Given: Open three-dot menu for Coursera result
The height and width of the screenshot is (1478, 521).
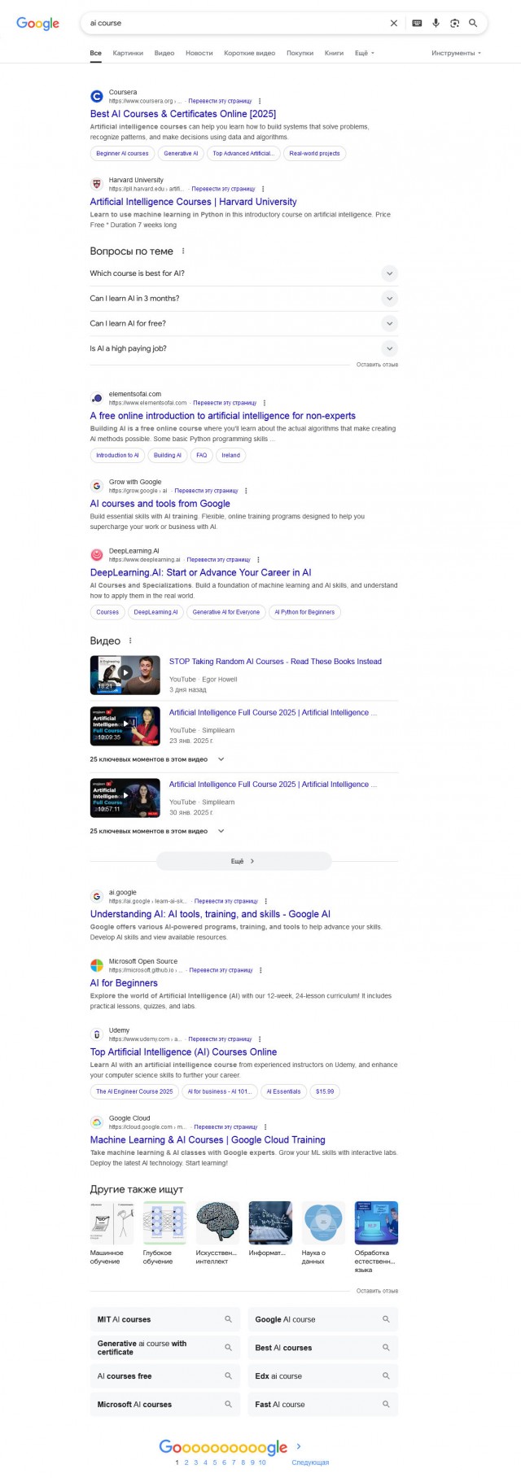Looking at the screenshot, I should point(260,101).
